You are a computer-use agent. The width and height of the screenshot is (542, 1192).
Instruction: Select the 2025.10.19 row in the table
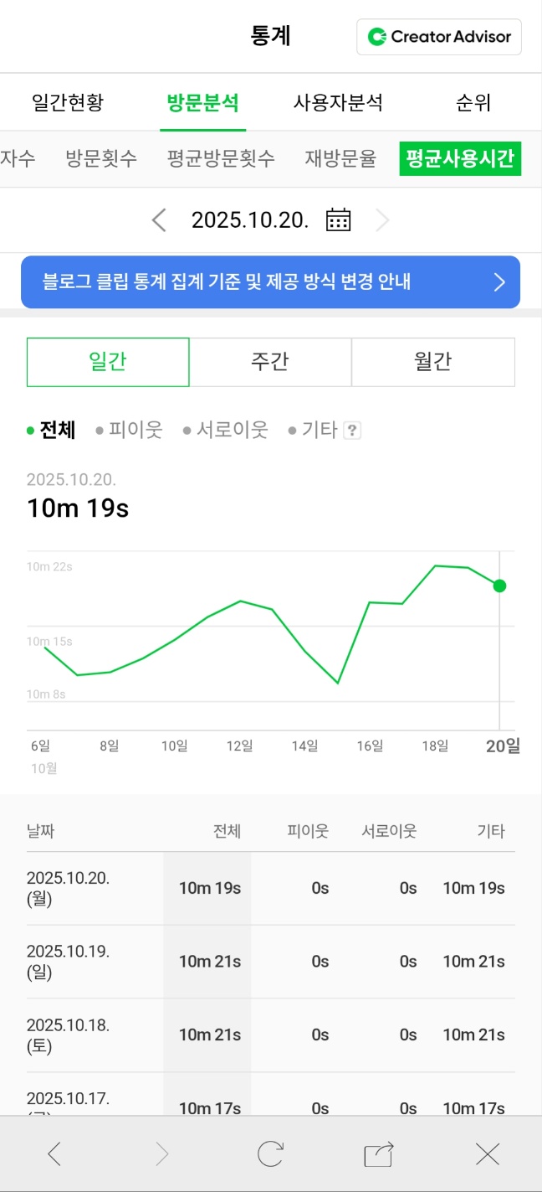coord(271,961)
